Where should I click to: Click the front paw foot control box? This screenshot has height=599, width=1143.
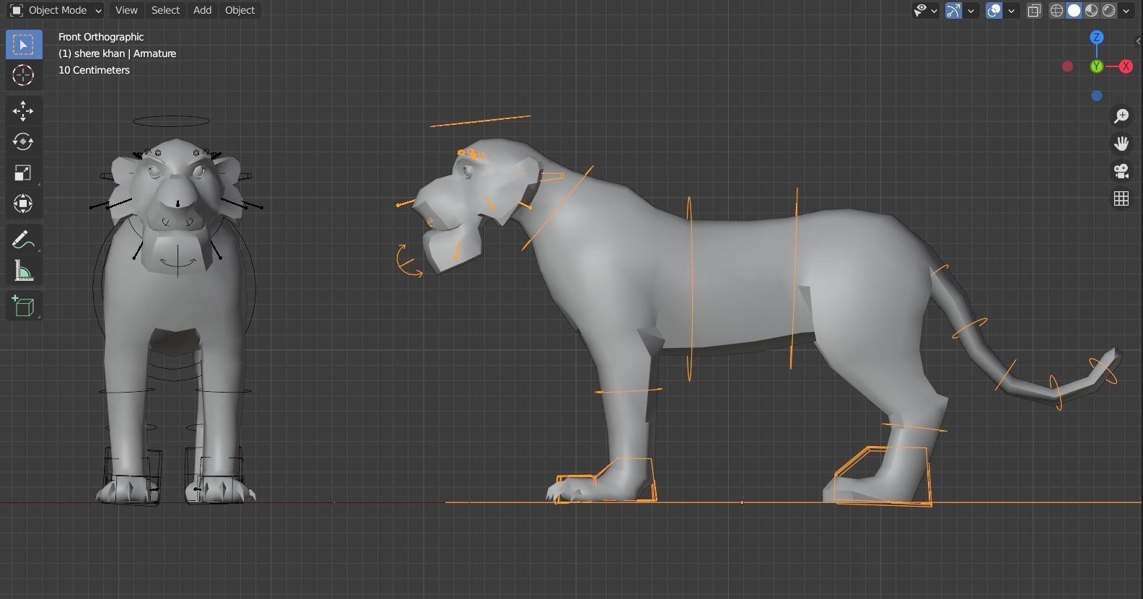606,480
